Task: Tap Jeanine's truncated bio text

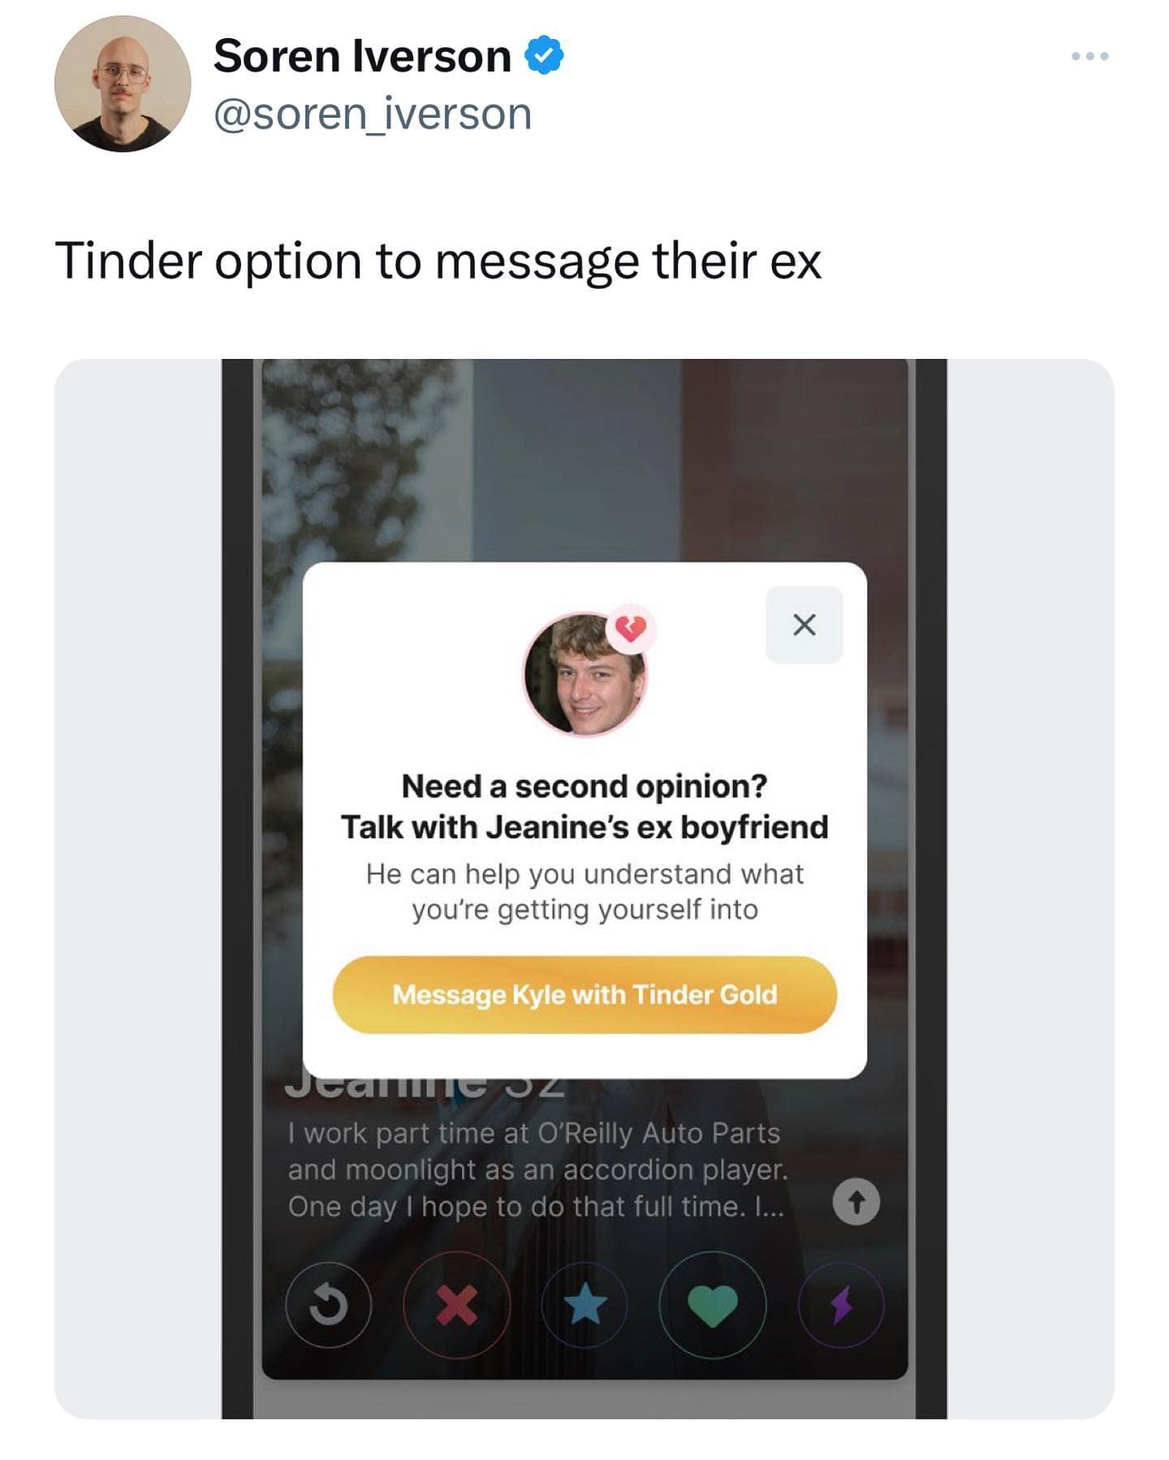Action: click(537, 1169)
